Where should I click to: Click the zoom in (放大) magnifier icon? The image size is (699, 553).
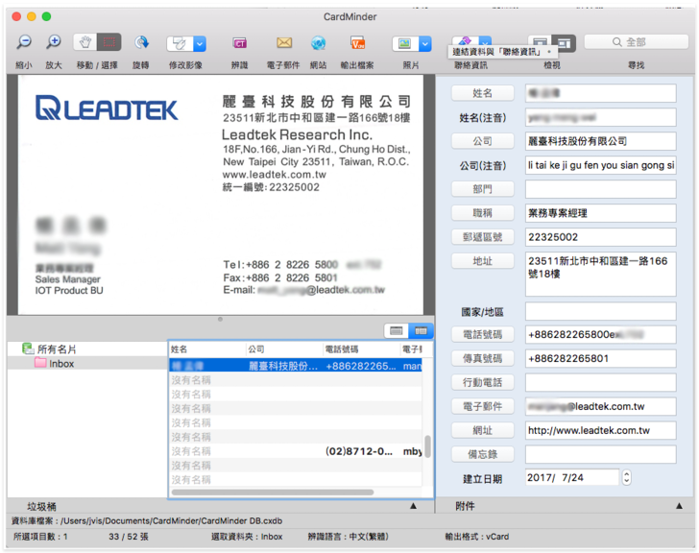54,42
